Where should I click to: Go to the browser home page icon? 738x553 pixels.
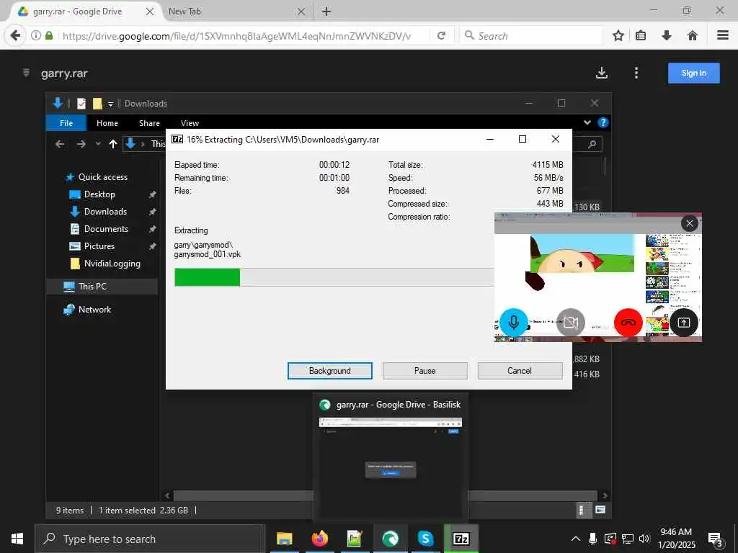point(693,35)
